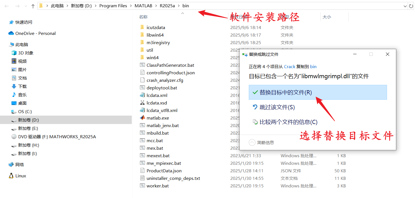Navigate forward with the forward arrow
415x198 pixels.
pyautogui.click(x=17, y=6)
